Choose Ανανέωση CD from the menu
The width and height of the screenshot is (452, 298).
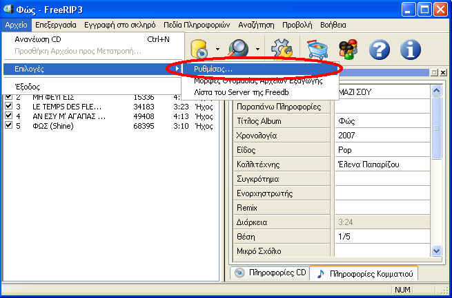pos(93,39)
